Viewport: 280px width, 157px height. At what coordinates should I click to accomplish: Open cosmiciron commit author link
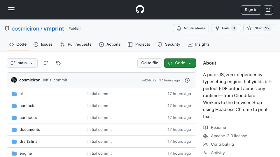[30, 80]
